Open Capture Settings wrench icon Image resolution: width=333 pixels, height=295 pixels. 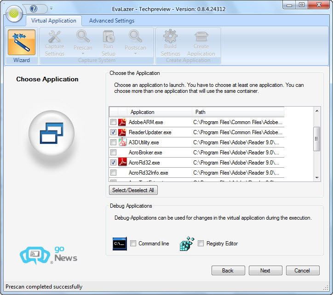pyautogui.click(x=55, y=36)
